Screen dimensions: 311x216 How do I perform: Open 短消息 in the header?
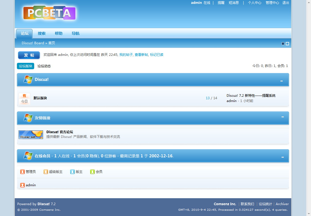[x=234, y=3]
